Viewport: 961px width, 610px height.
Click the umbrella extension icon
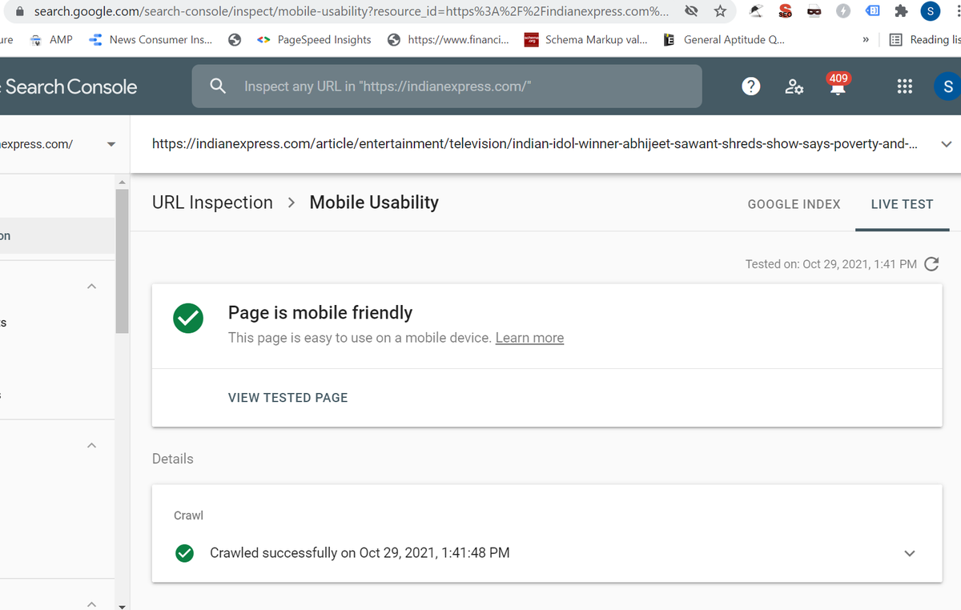pyautogui.click(x=757, y=12)
